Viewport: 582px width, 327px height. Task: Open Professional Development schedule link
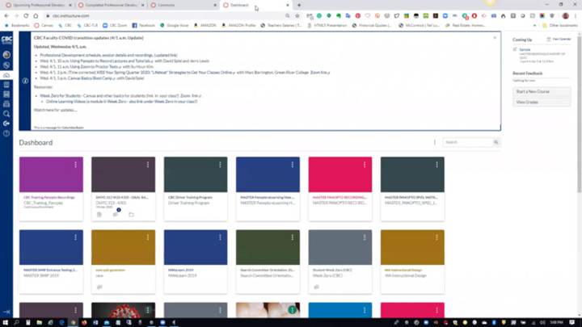[108, 55]
